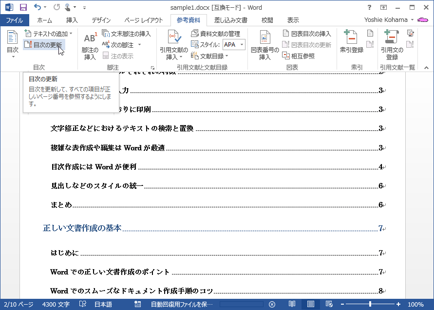Customize the Quick Access Toolbar dropdown

tap(84, 8)
